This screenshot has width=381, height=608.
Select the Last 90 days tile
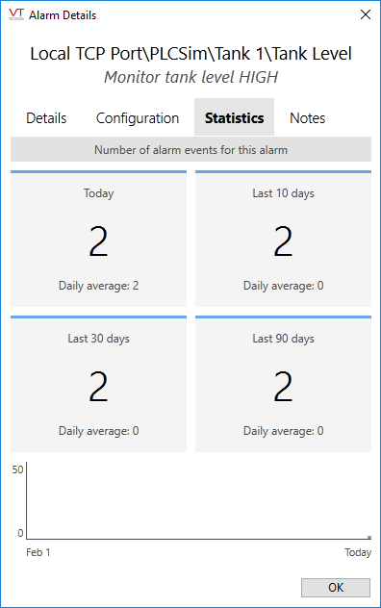[283, 384]
